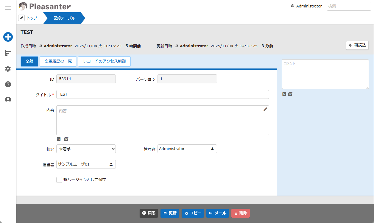Open the view mode sidebar icon
Screen dimensions: 374x223
8,53
